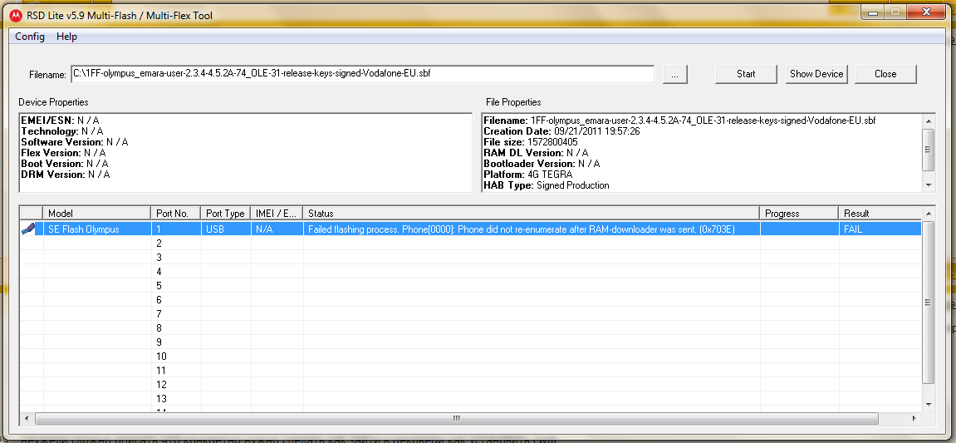Viewport: 956px width, 443px height.
Task: Click the Software Version line in Device Properties
Action: tap(75, 141)
